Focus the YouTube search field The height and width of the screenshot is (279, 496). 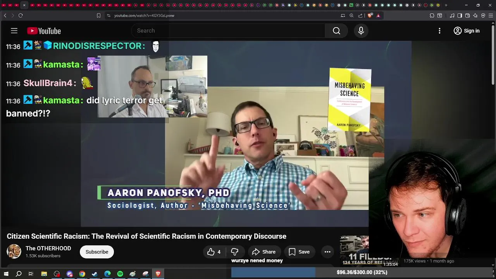pyautogui.click(x=229, y=31)
